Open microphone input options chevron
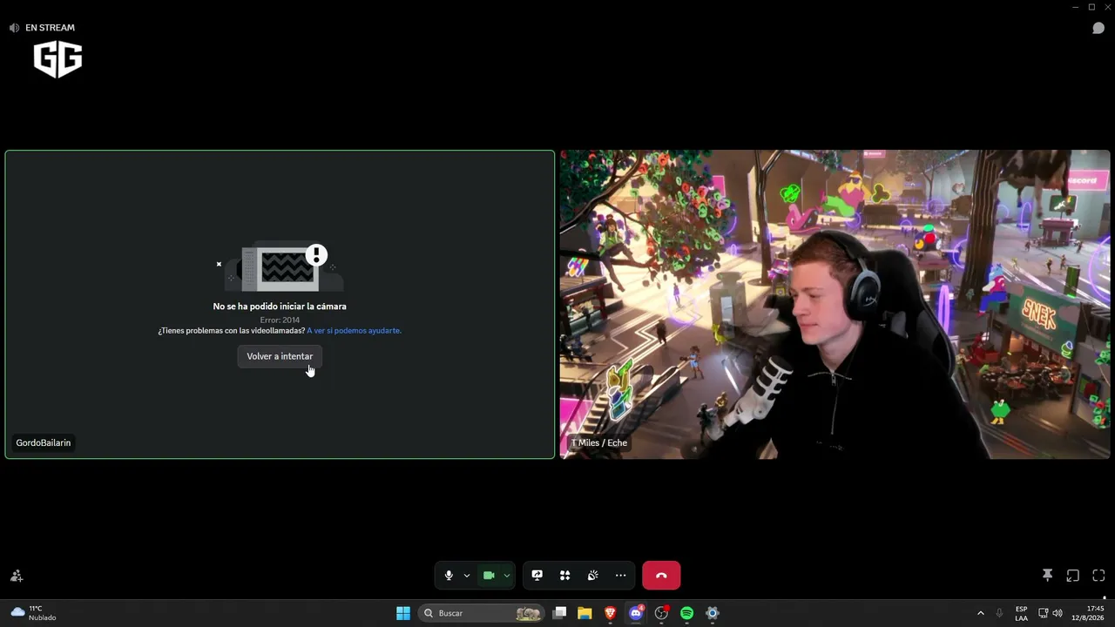This screenshot has height=627, width=1115. pyautogui.click(x=467, y=576)
